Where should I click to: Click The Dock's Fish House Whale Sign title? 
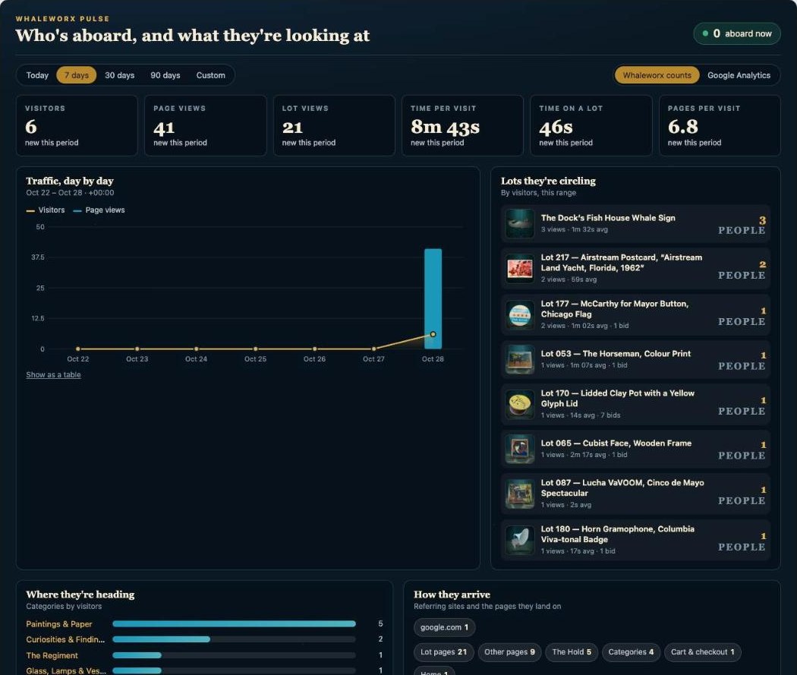[608, 218]
